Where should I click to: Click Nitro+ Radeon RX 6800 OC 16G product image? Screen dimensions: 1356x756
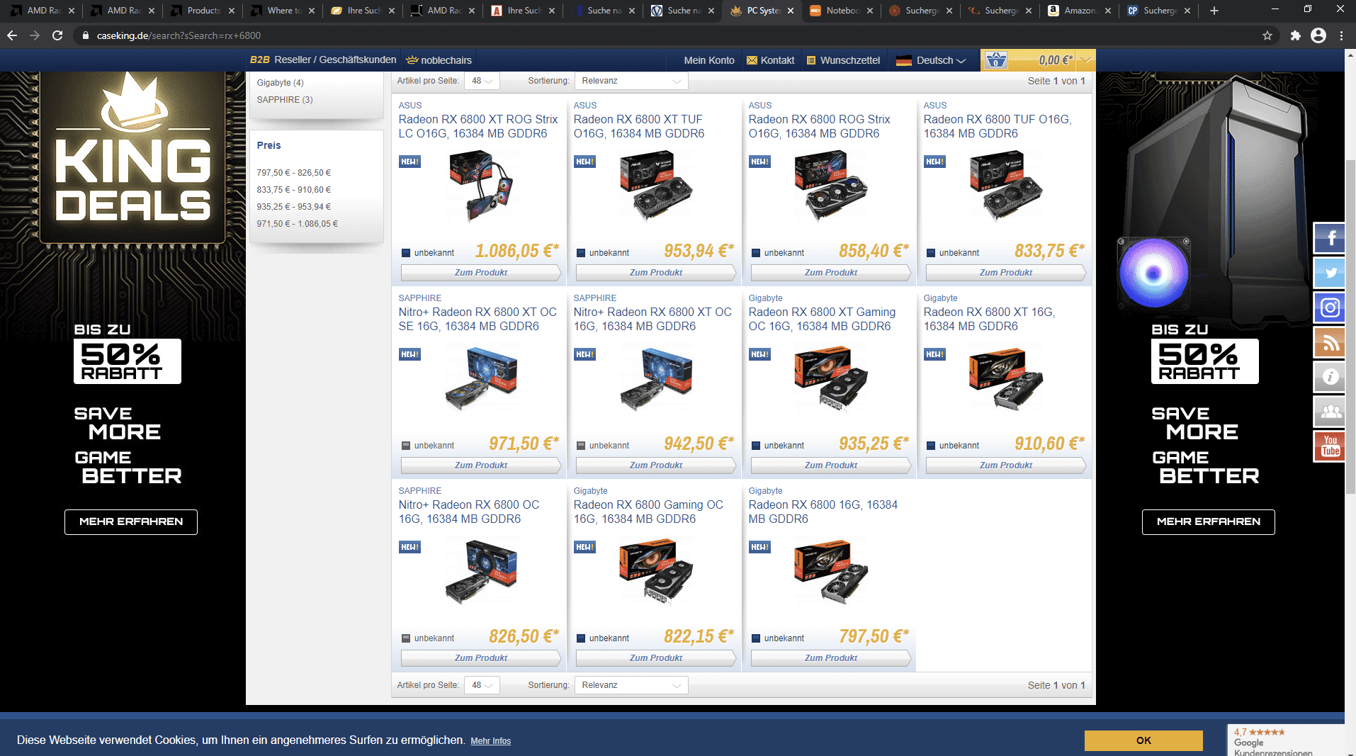pos(481,571)
